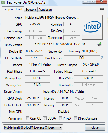Click the GPU Clock value 250 MHz
The width and height of the screenshot is (108, 133).
33,98
